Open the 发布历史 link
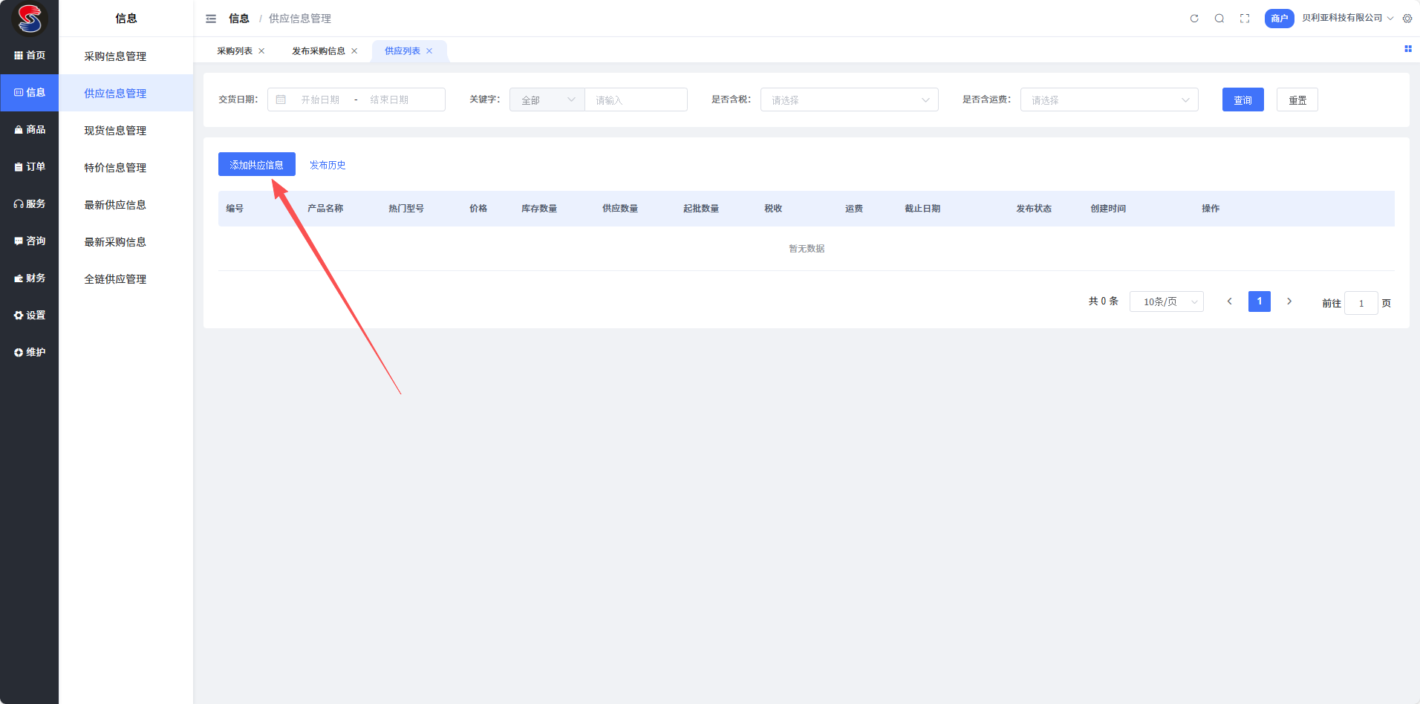This screenshot has height=704, width=1420. point(328,165)
